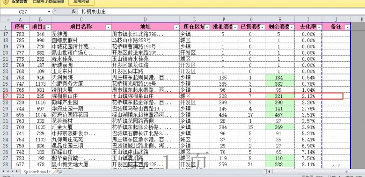
Task: Switch to the SpiderResult sheet tab
Action: click(37, 172)
